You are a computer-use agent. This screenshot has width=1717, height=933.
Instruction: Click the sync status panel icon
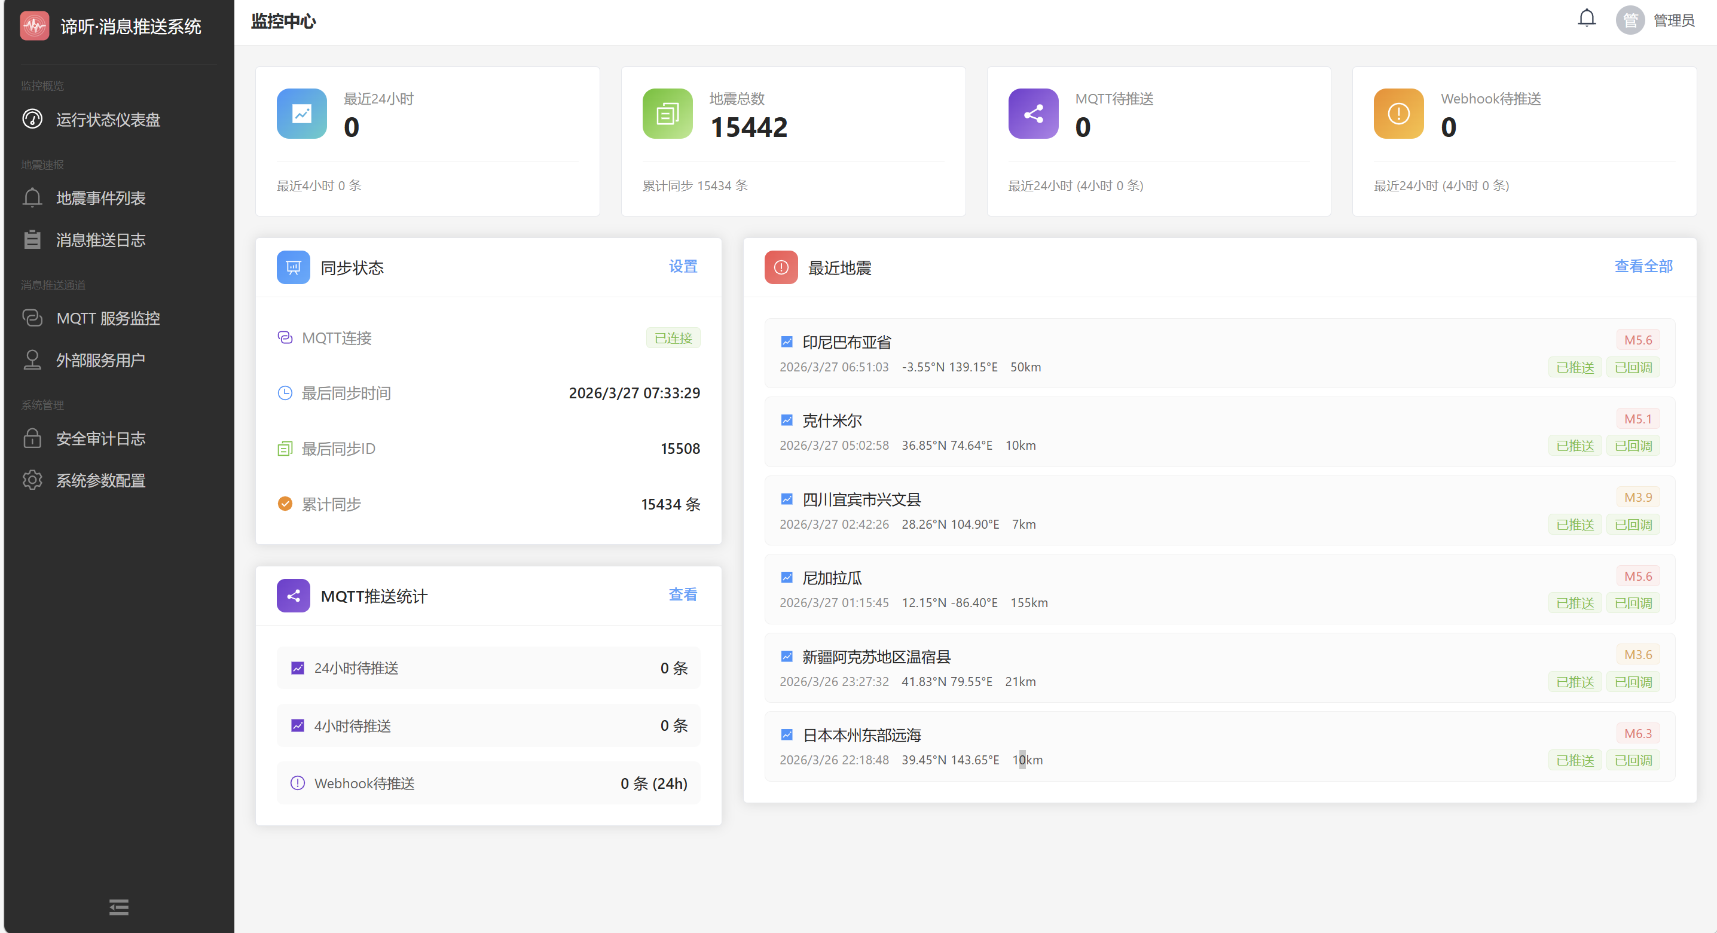294,267
